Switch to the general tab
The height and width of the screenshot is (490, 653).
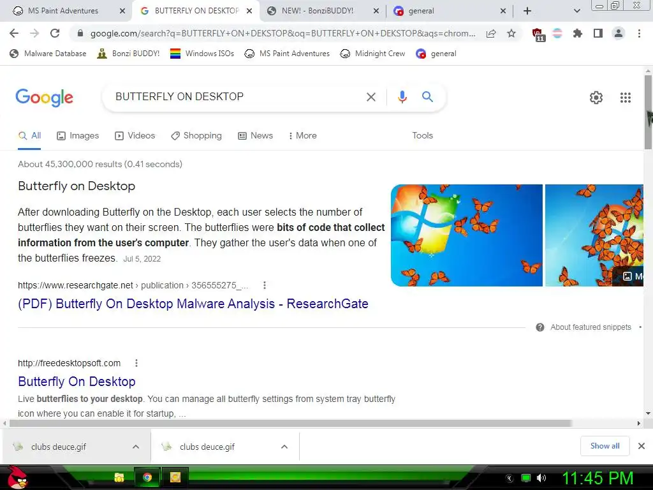[421, 11]
